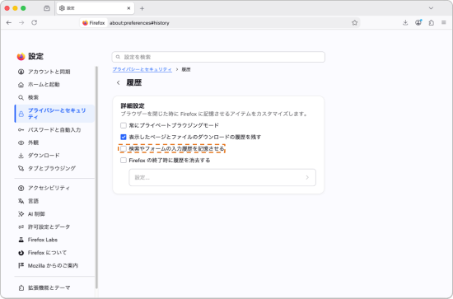Click the 設定 tab title
Viewport: 453px width, 299px height.
click(x=71, y=8)
